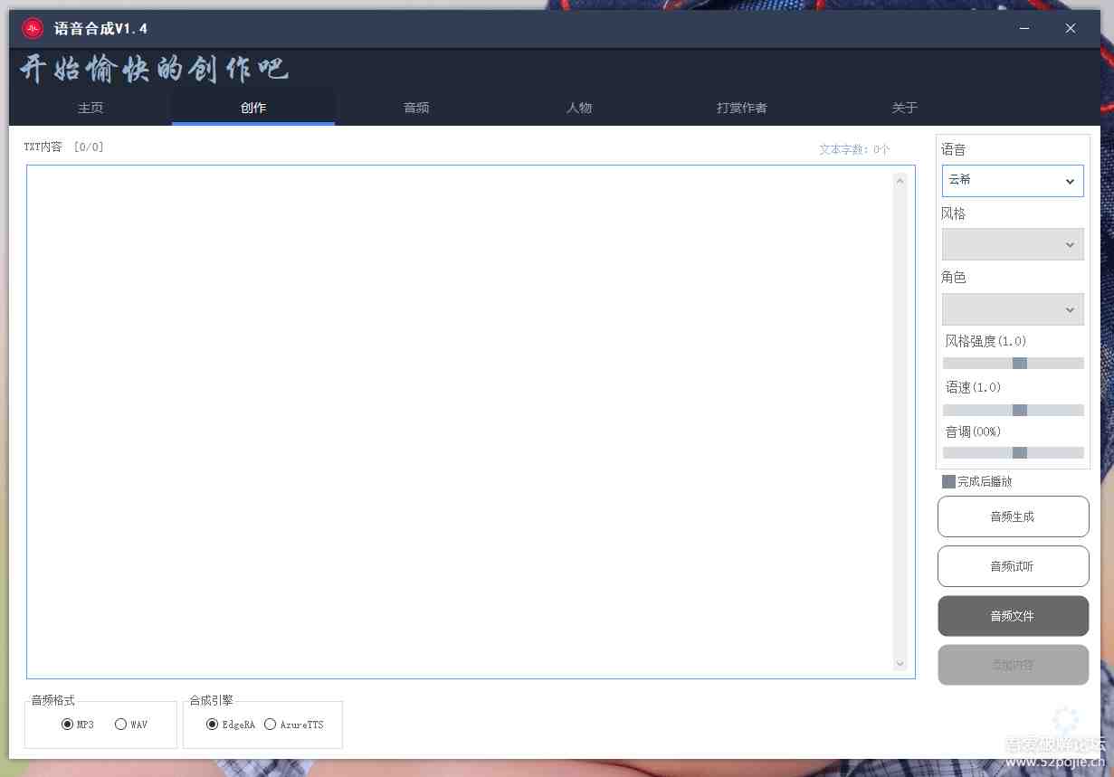This screenshot has height=777, width=1114.
Task: Select the WAV audio format
Action: point(120,724)
